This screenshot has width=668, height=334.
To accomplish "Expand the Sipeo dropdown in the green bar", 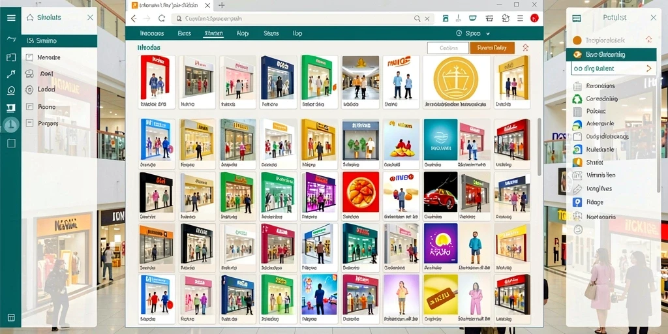I will tap(473, 33).
